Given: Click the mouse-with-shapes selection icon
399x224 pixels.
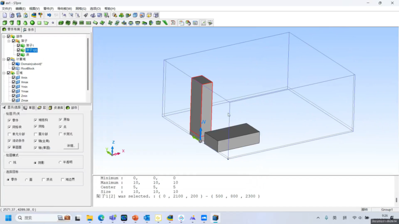Looking at the screenshot, I should [x=188, y=23].
